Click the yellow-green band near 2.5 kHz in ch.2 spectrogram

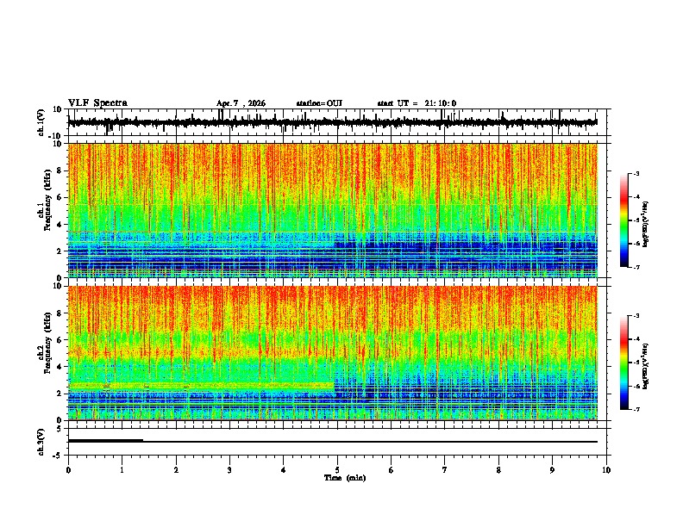pos(201,386)
